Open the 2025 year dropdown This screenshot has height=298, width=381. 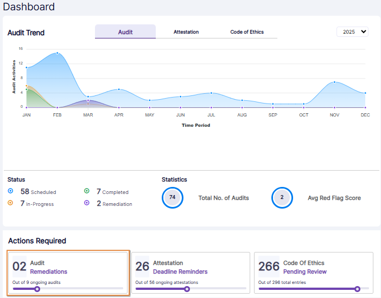point(352,32)
